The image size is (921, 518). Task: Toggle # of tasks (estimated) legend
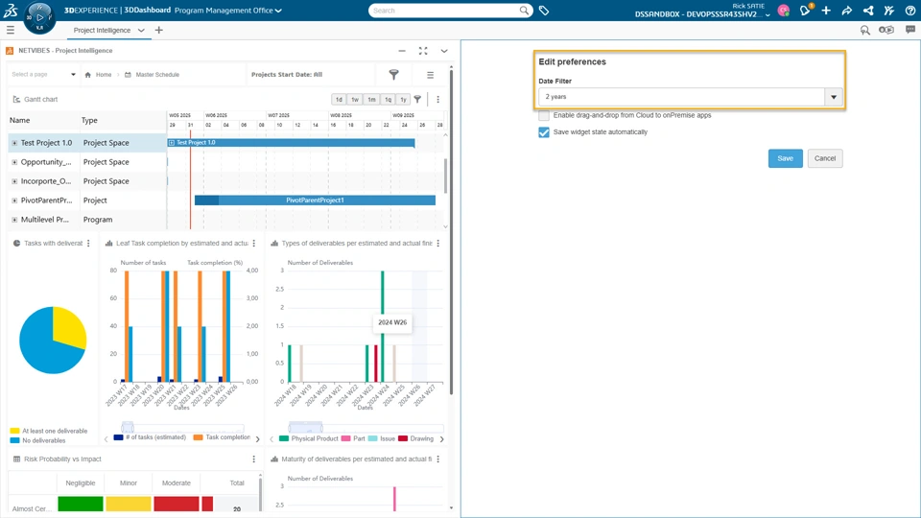point(150,437)
